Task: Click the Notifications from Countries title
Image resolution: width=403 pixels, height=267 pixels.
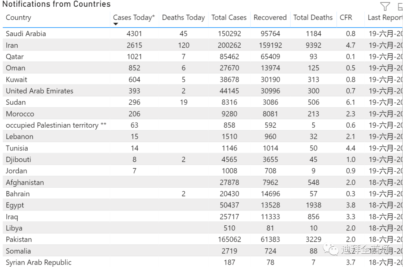Action: [x=56, y=4]
